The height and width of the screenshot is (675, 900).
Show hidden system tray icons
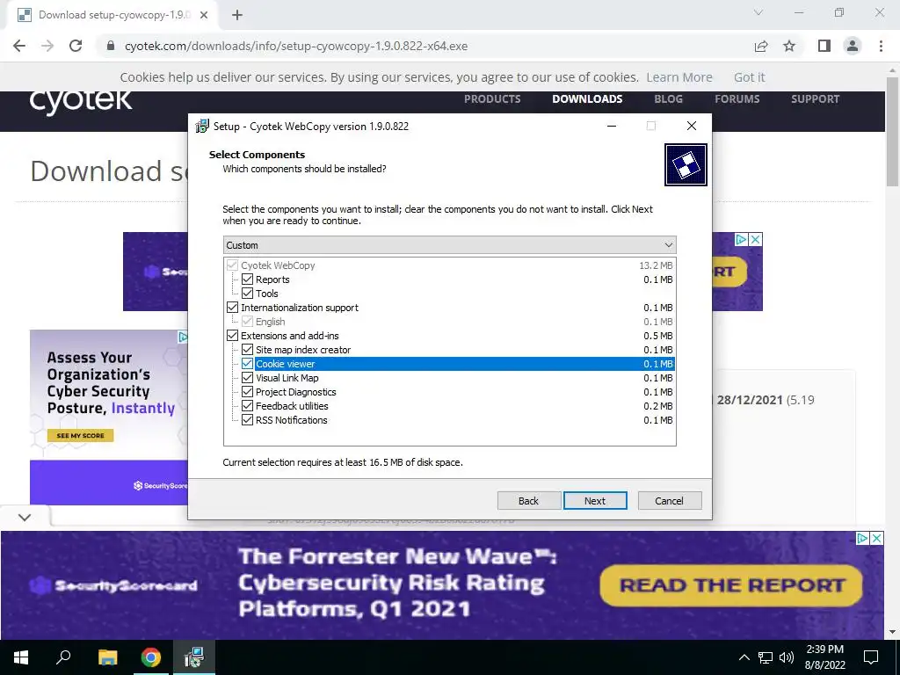(x=744, y=657)
